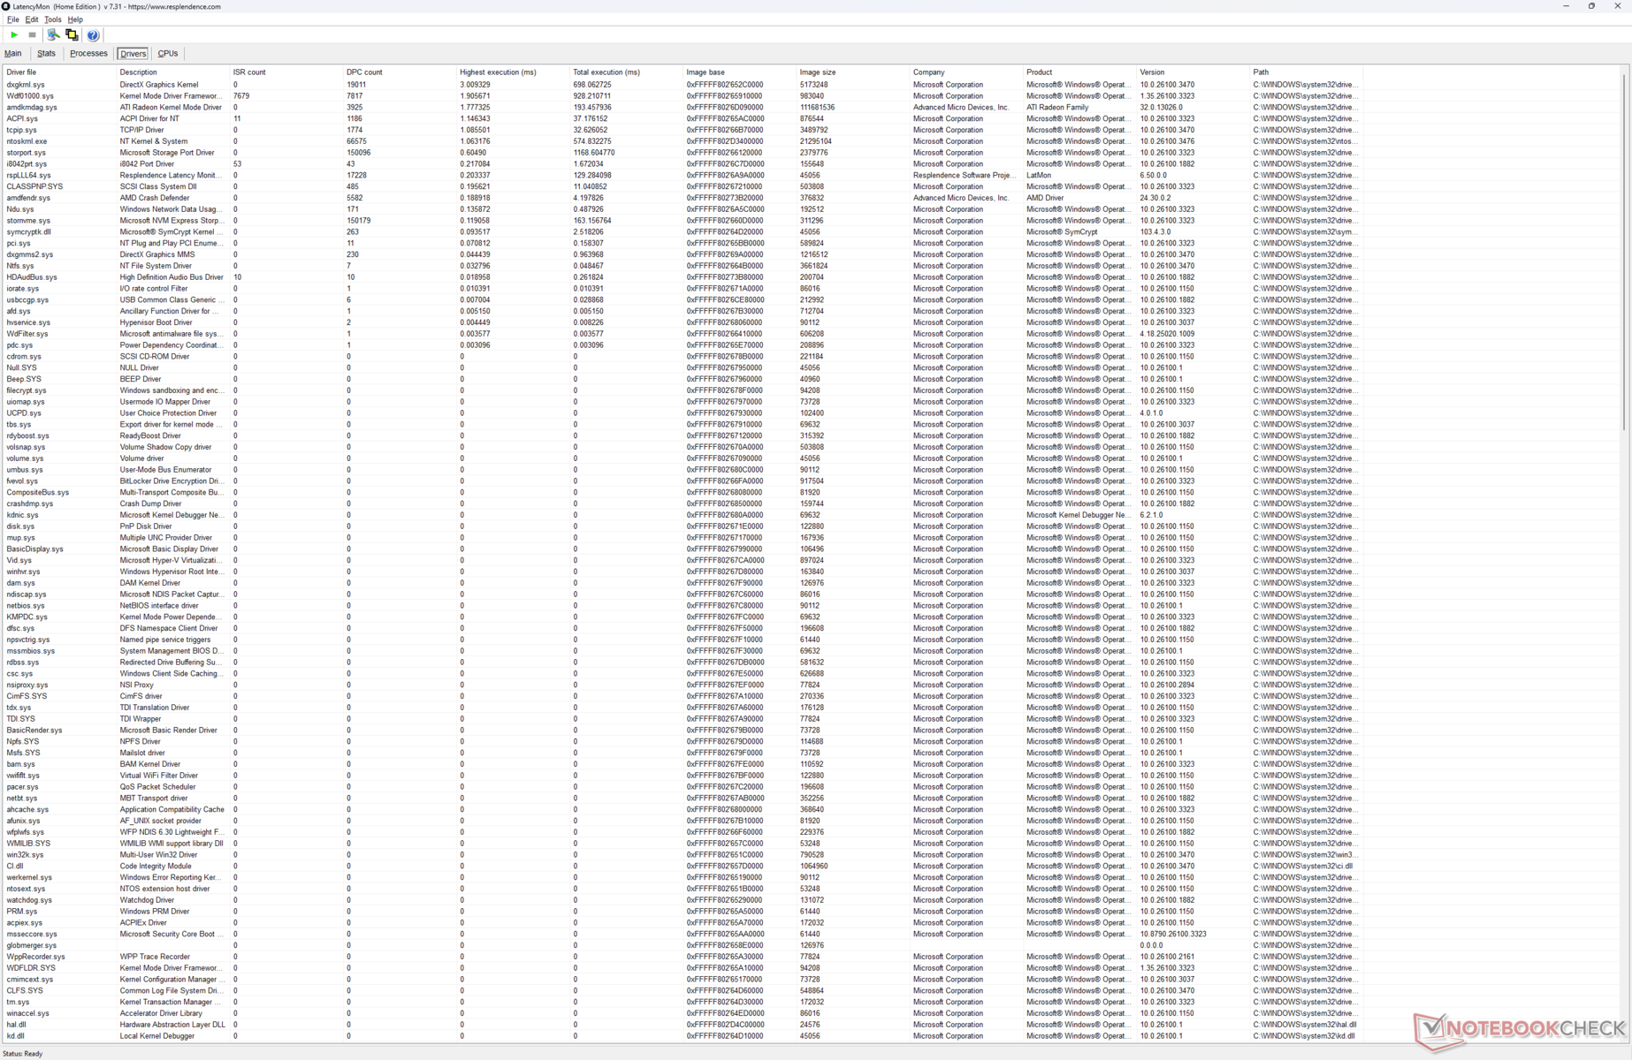Image resolution: width=1632 pixels, height=1060 pixels.
Task: Open the Tools menu
Action: pyautogui.click(x=53, y=19)
